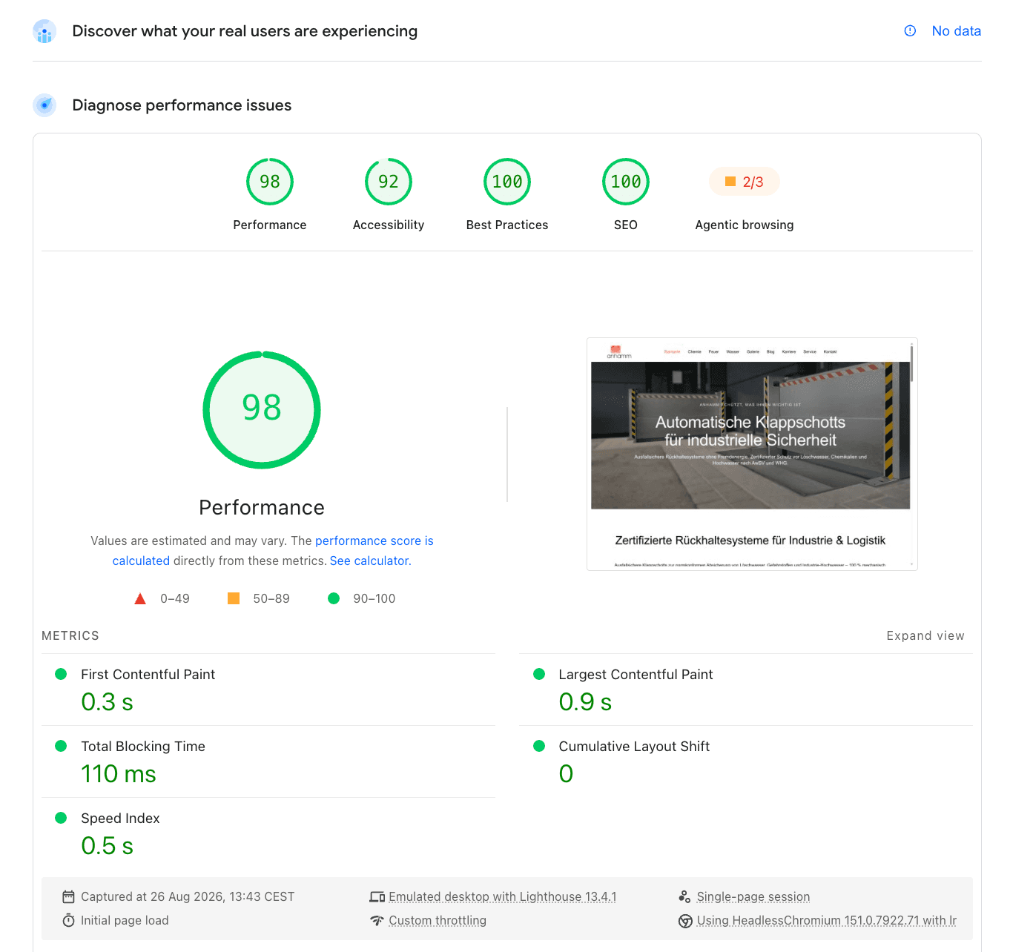This screenshot has width=1010, height=952.
Task: Click the green circle 90–100 legend icon
Action: pos(334,598)
